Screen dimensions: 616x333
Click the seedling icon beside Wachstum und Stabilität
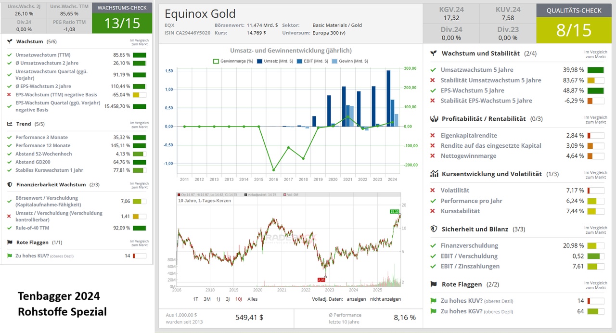(x=433, y=54)
